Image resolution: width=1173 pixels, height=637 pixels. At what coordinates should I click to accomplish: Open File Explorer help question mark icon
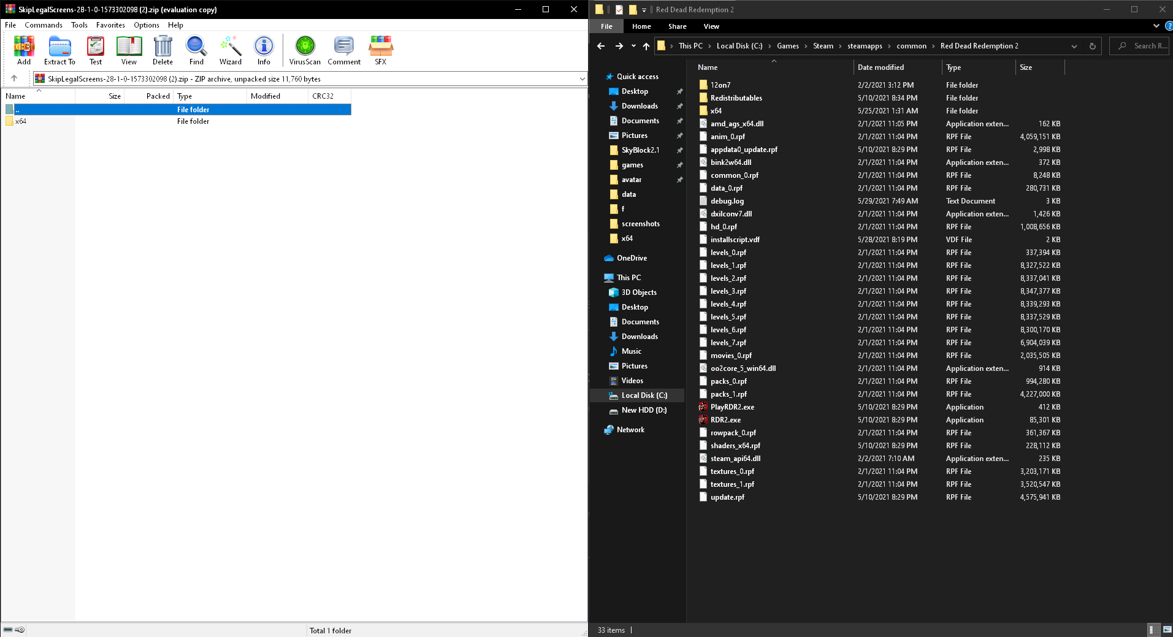1168,26
